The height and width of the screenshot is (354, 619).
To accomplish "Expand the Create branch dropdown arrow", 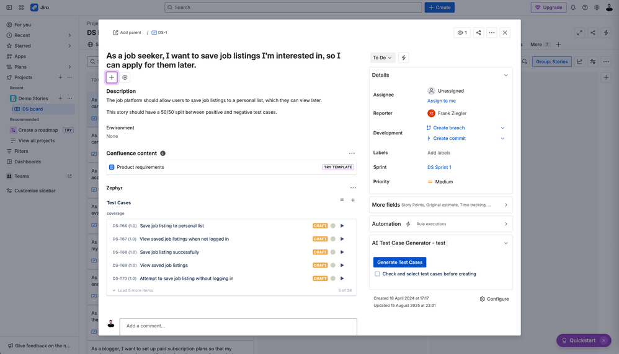I will coord(502,128).
